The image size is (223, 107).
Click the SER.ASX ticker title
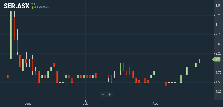(x=17, y=6)
